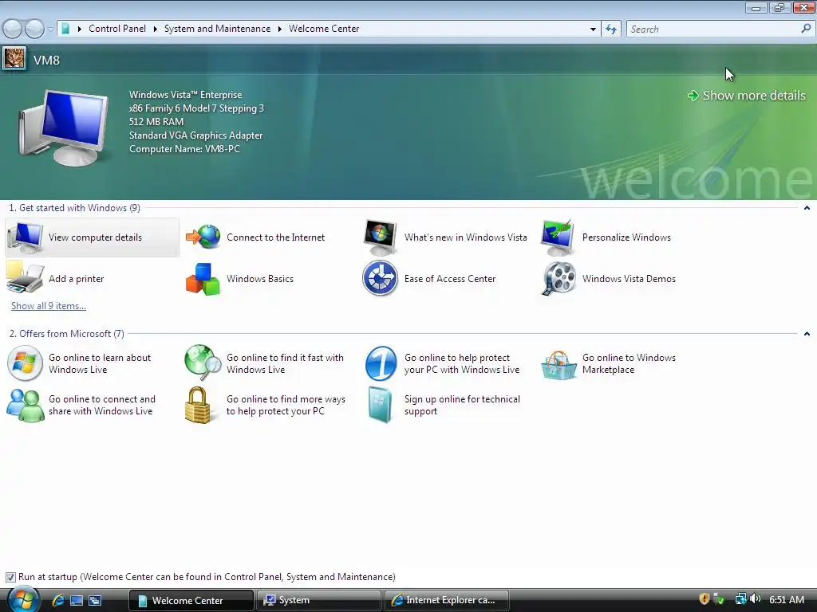Collapse the Get started with Windows section
The width and height of the screenshot is (817, 612).
tap(807, 208)
